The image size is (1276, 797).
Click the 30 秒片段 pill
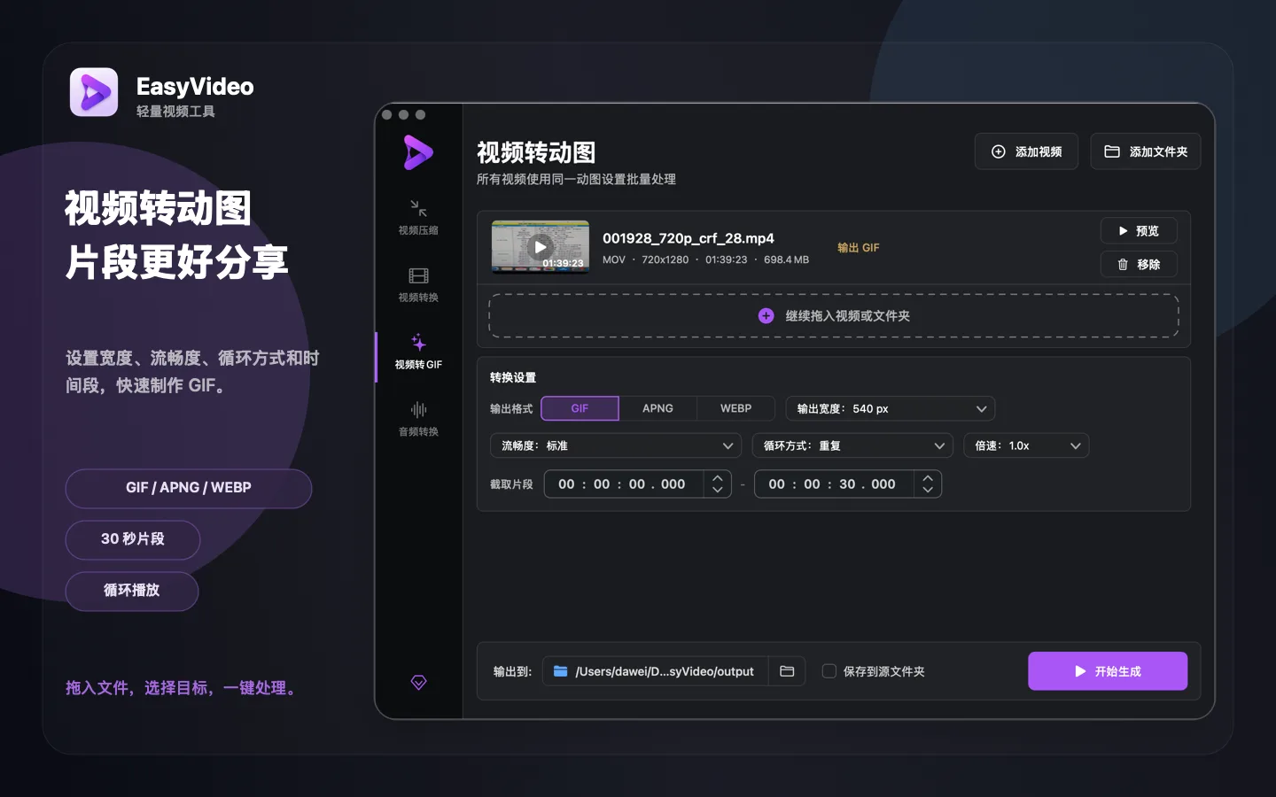pos(133,539)
